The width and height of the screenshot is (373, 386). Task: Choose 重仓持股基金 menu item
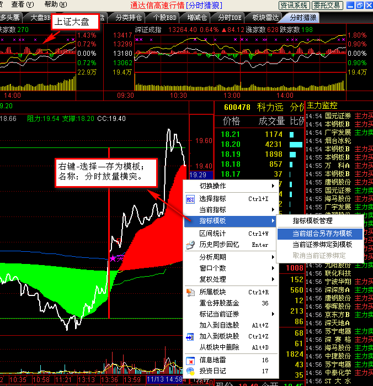231,303
